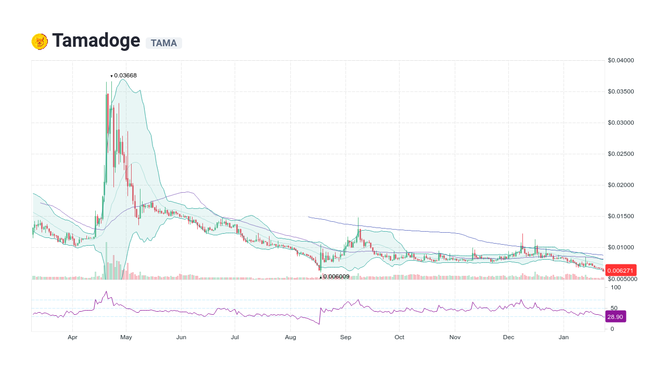The image size is (666, 374).
Task: Click the May date axis label
Action: [126, 337]
